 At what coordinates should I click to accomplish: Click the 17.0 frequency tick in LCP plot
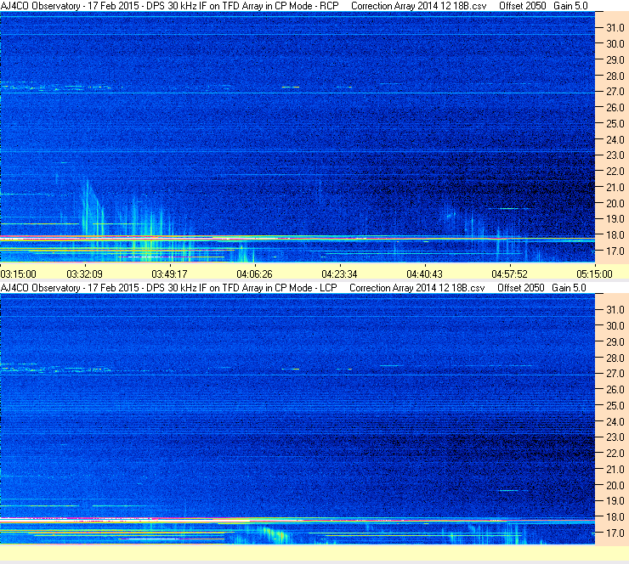pos(615,533)
